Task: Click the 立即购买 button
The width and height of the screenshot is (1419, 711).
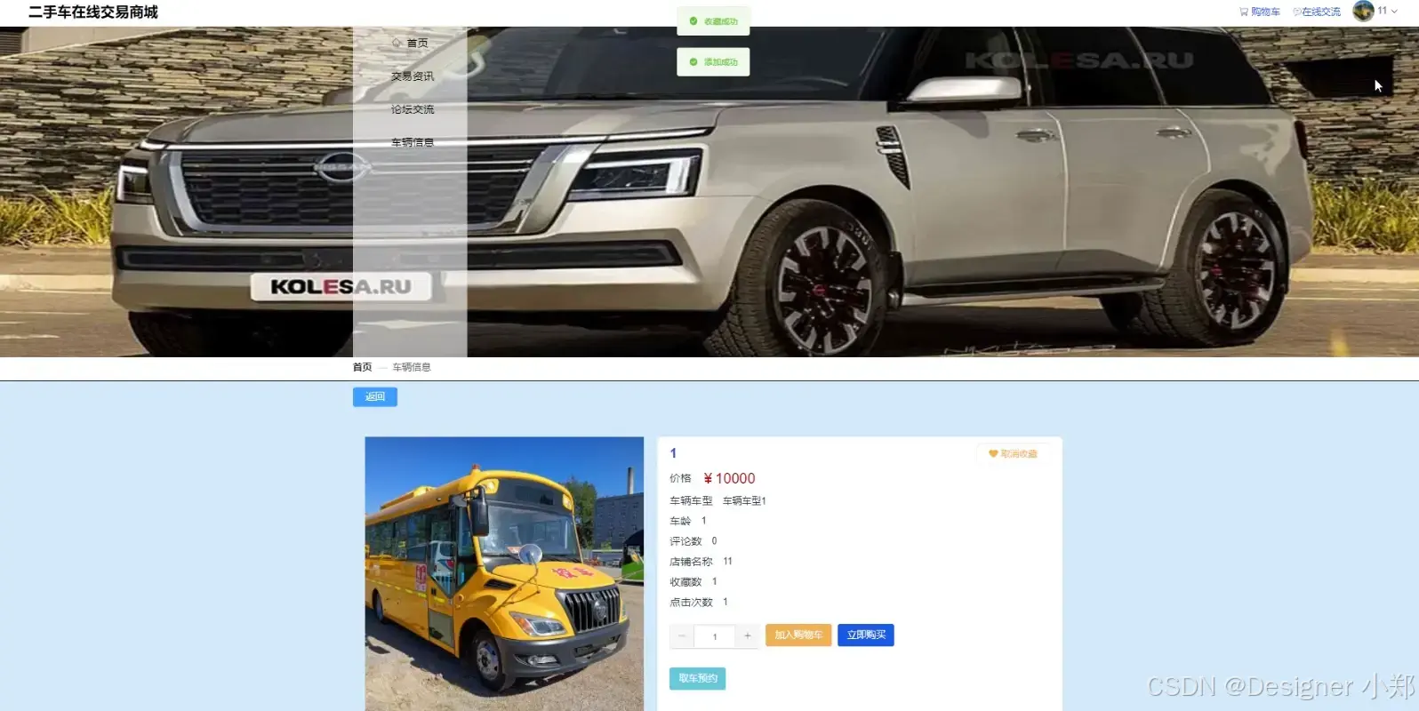Action: pyautogui.click(x=866, y=635)
